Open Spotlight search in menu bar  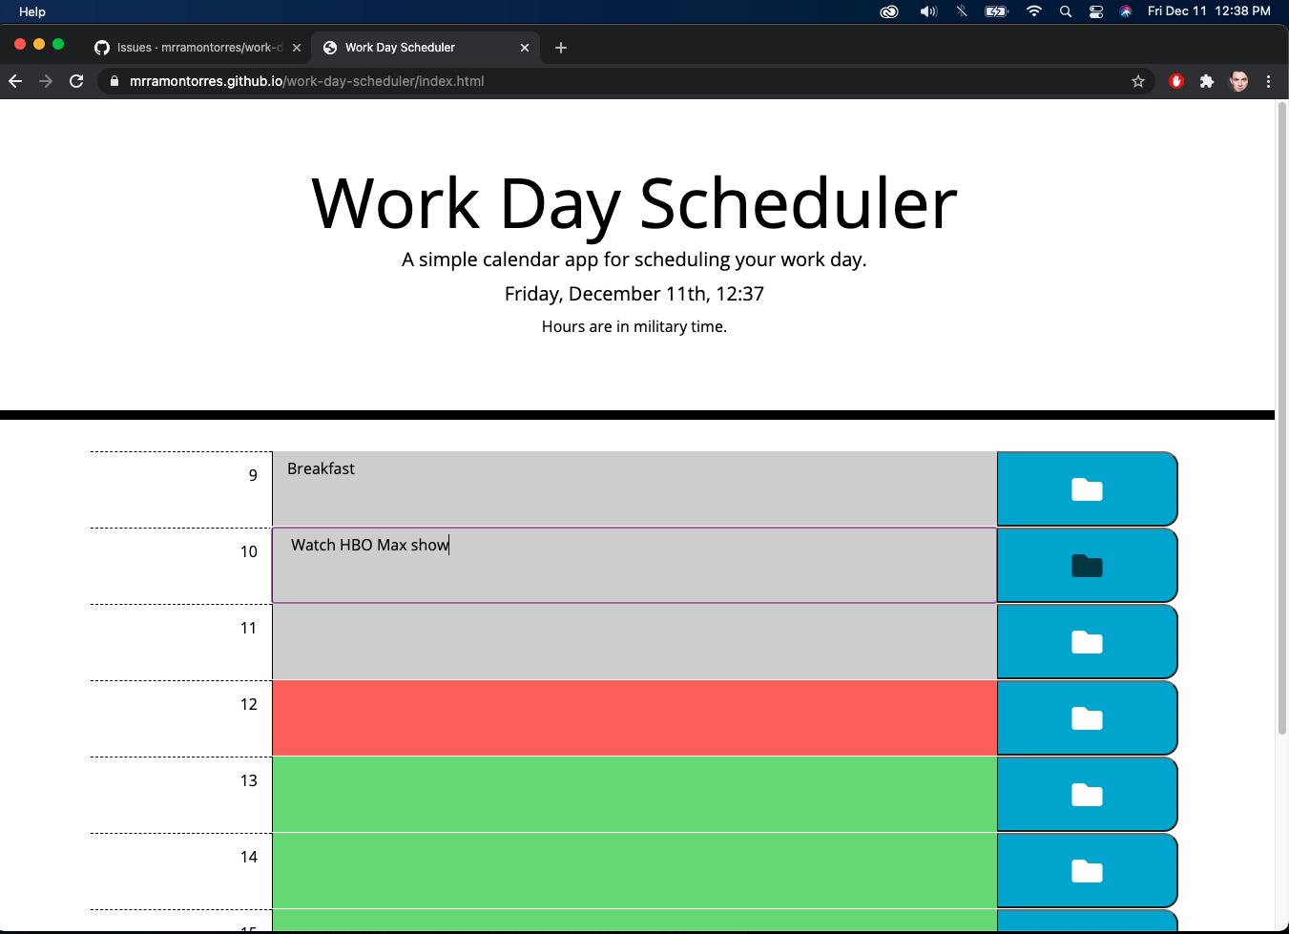coord(1066,11)
